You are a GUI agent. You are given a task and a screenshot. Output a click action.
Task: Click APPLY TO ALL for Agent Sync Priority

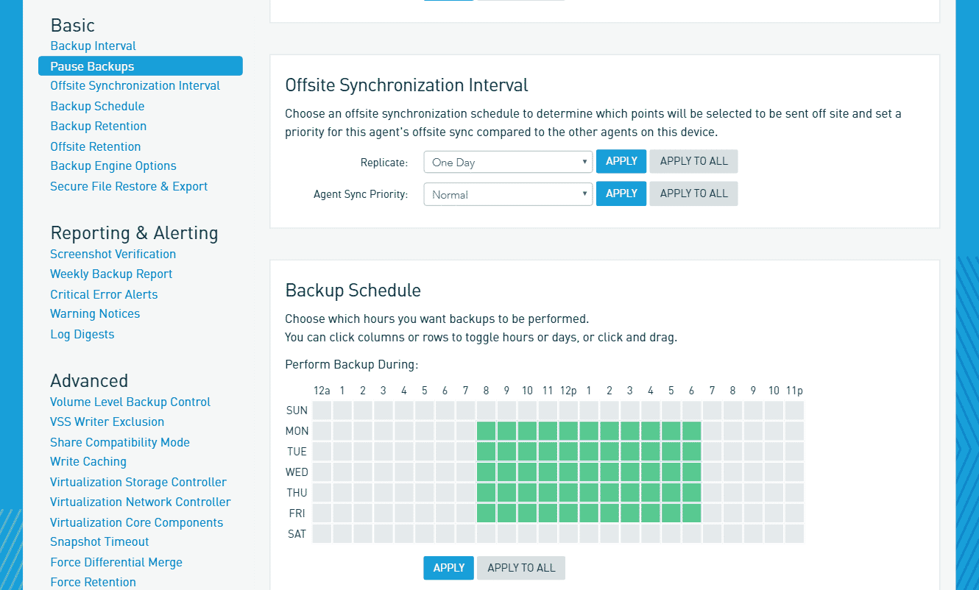pos(693,193)
